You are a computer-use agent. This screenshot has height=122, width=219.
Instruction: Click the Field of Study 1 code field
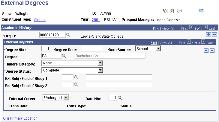pyautogui.click(x=67, y=77)
